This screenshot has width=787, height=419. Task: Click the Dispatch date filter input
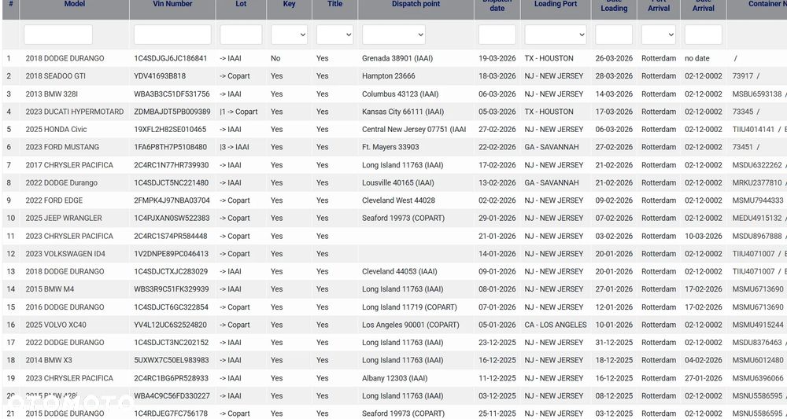coord(497,35)
